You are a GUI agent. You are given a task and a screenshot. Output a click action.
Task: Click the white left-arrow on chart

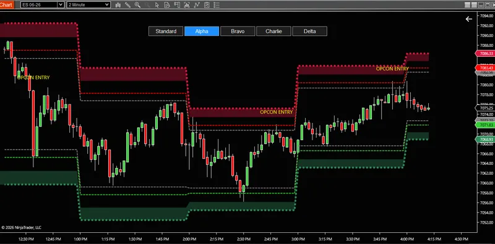pyautogui.click(x=469, y=19)
